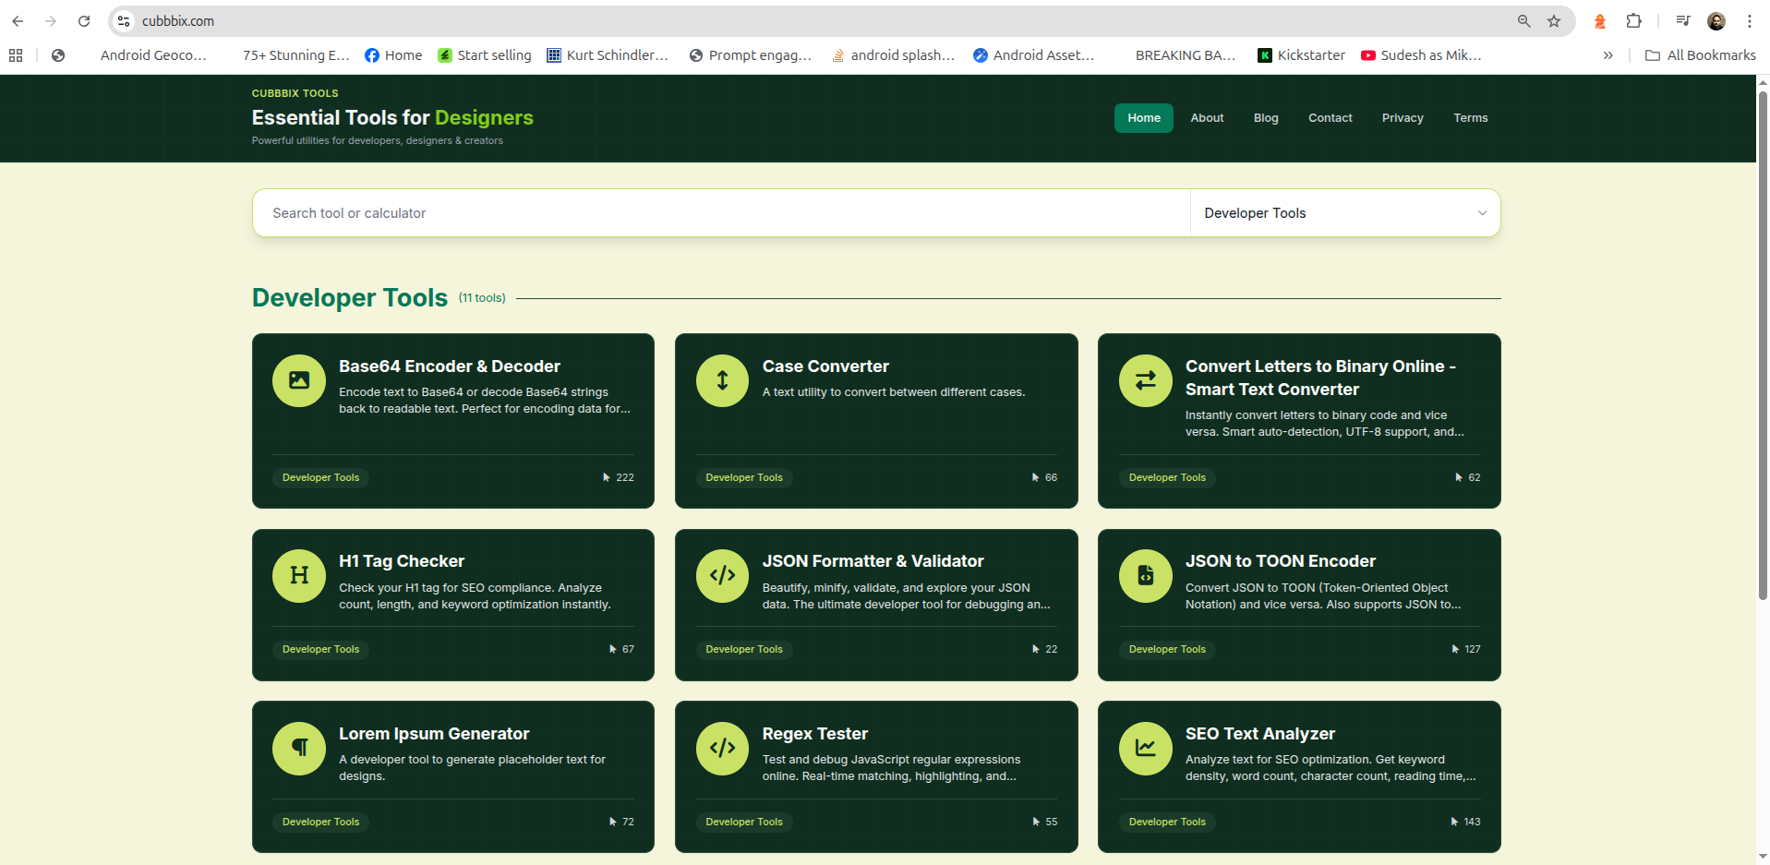Open the Chrome extensions puzzle menu
The width and height of the screenshot is (1770, 865).
(x=1634, y=20)
